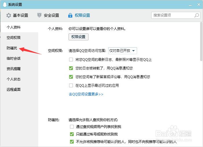Open the 去QQ空间设置更多>> link
The height and width of the screenshot is (147, 203).
coord(86,94)
